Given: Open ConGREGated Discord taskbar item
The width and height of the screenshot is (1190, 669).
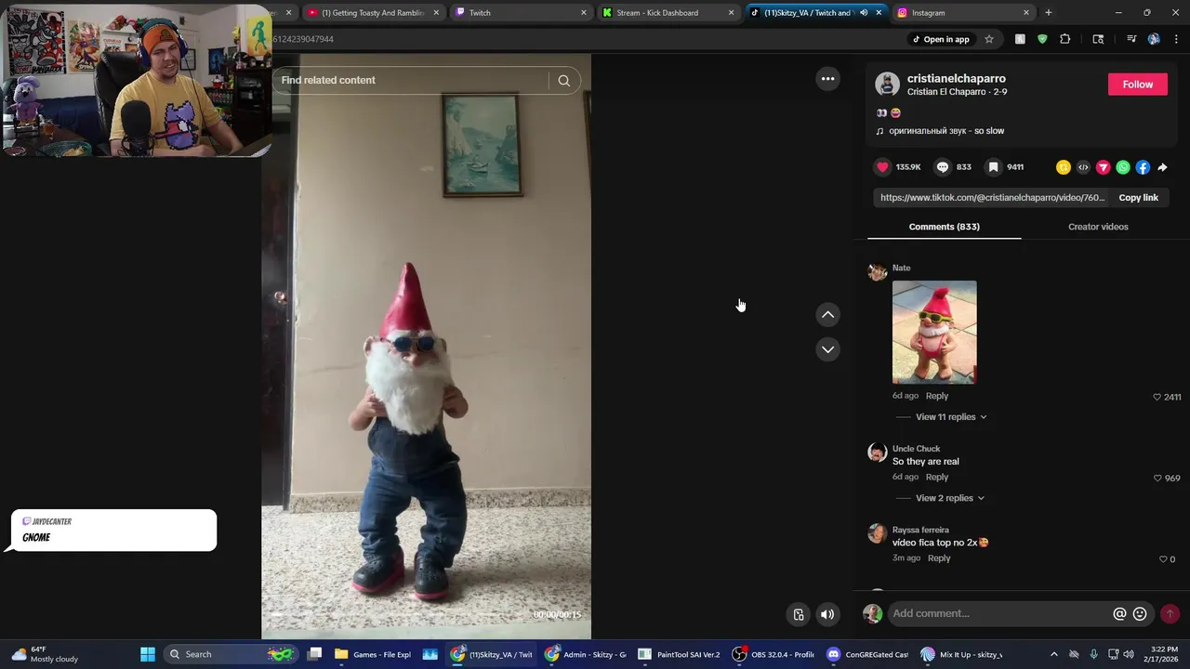Looking at the screenshot, I should coord(868,654).
